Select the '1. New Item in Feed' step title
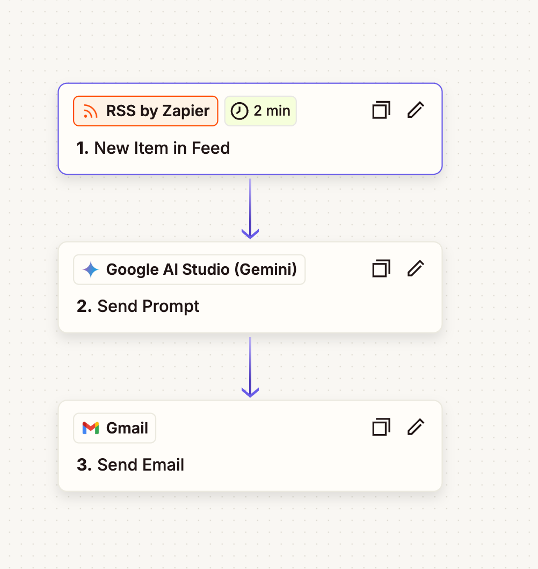 [153, 148]
